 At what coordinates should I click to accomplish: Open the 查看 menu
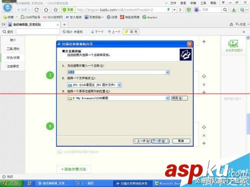[x=183, y=3]
